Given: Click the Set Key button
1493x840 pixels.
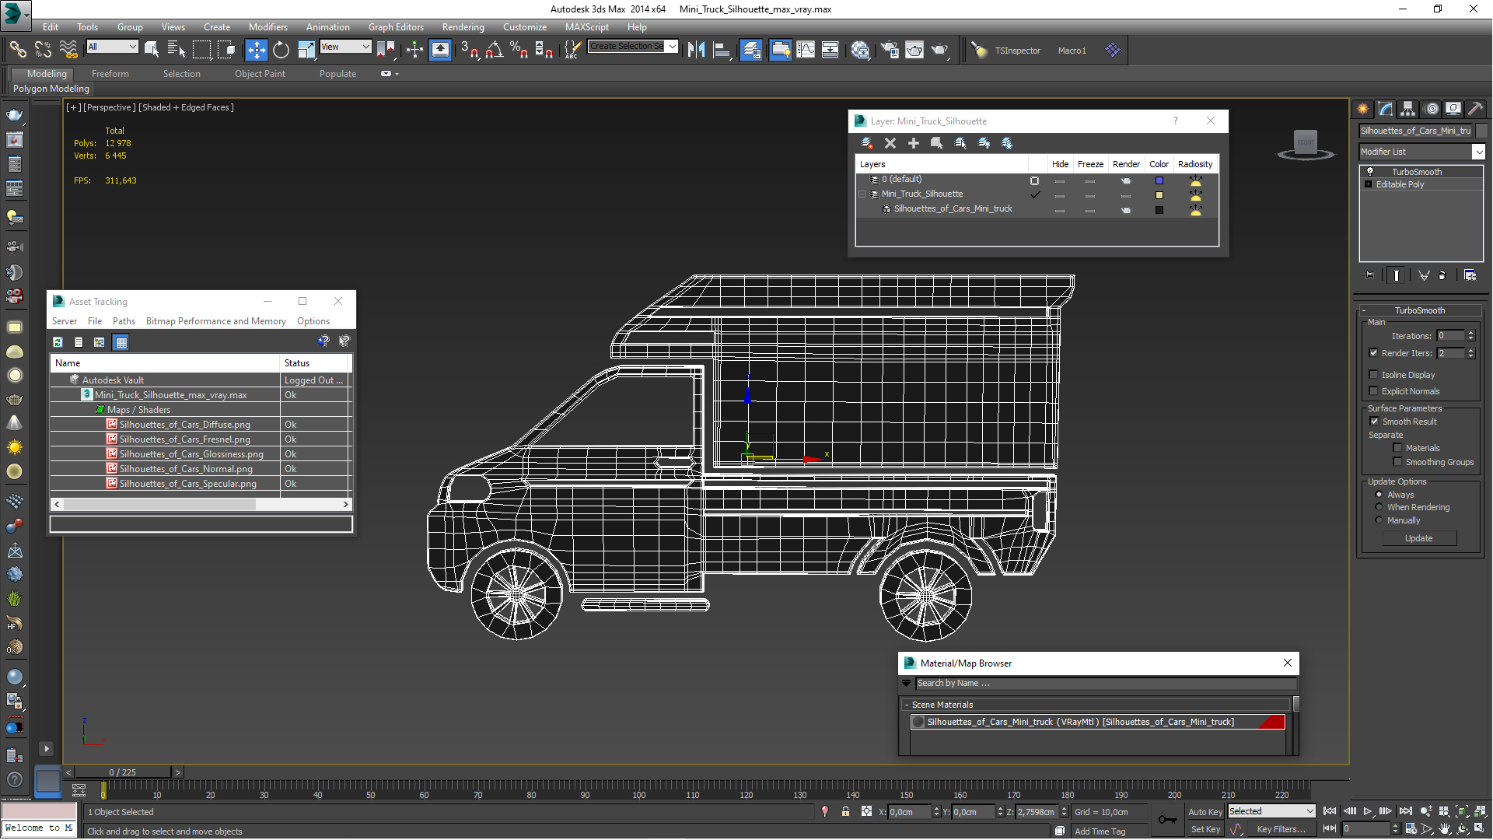Looking at the screenshot, I should pyautogui.click(x=1205, y=829).
